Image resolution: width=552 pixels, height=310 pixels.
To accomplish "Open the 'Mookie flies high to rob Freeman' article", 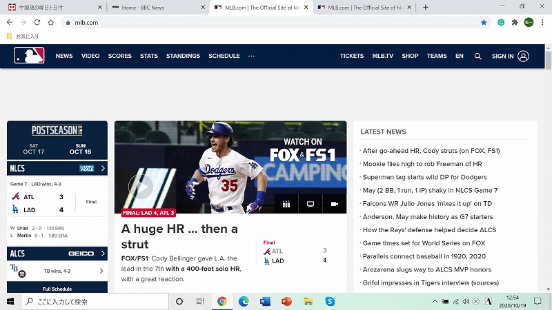I will pyautogui.click(x=422, y=164).
